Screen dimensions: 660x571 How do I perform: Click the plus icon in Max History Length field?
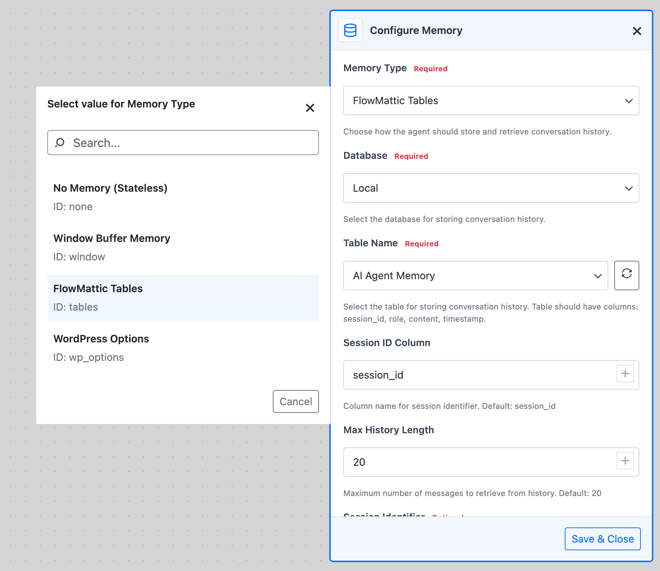click(625, 461)
